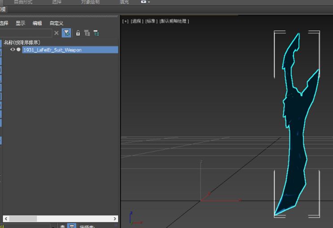Screen dimensions: 333x228
Task: Click the layers stack icon at bottom
Action: (x=62, y=226)
